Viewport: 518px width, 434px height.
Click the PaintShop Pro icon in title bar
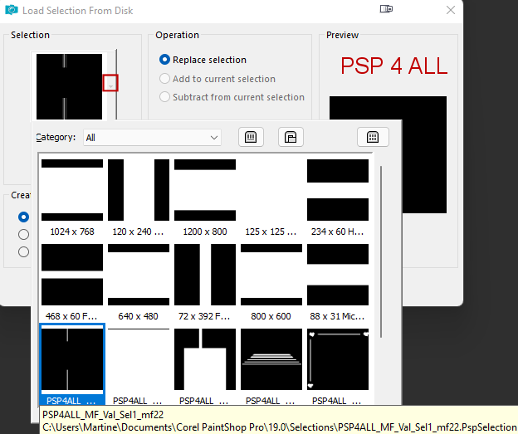point(12,11)
